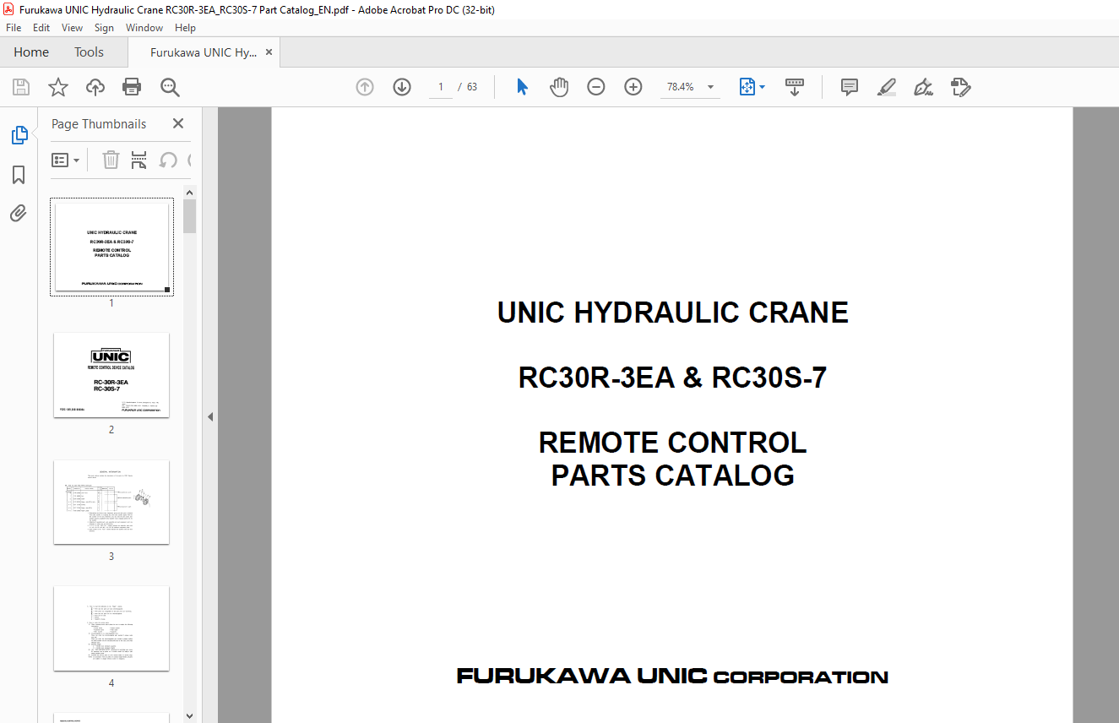
Task: Click the Page Thumbnails panel title
Action: pyautogui.click(x=99, y=123)
